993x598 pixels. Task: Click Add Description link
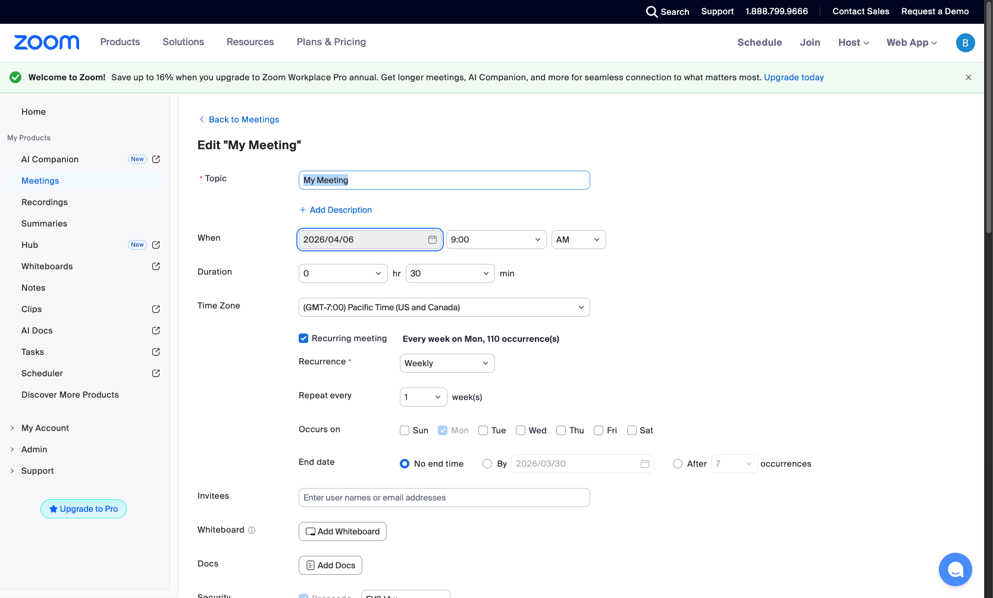[x=336, y=210]
